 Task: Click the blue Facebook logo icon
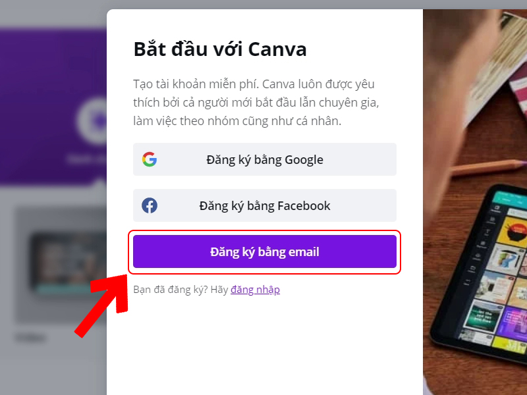[x=150, y=205]
